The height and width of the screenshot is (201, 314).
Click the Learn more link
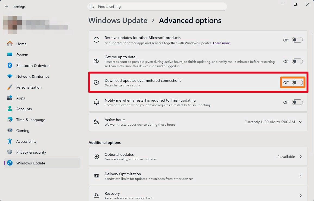point(221,43)
